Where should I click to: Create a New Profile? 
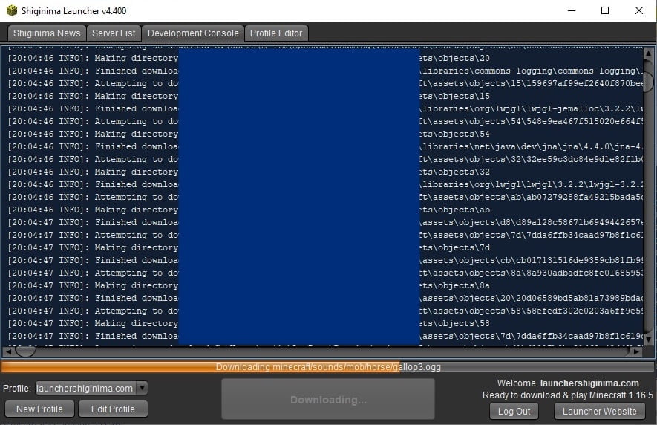click(39, 409)
